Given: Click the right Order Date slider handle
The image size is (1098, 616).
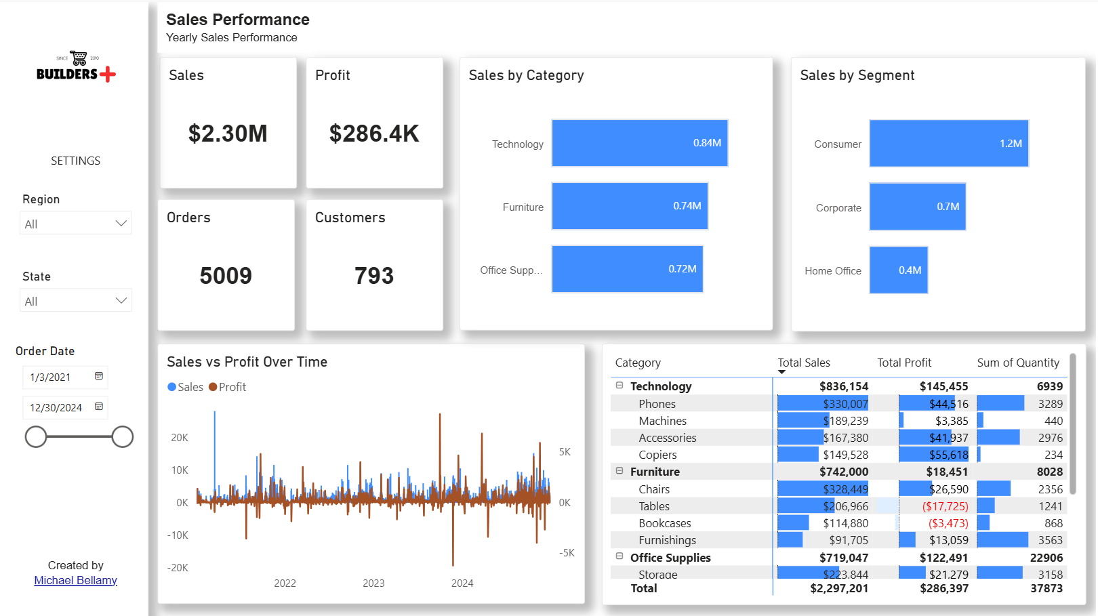Looking at the screenshot, I should point(123,437).
